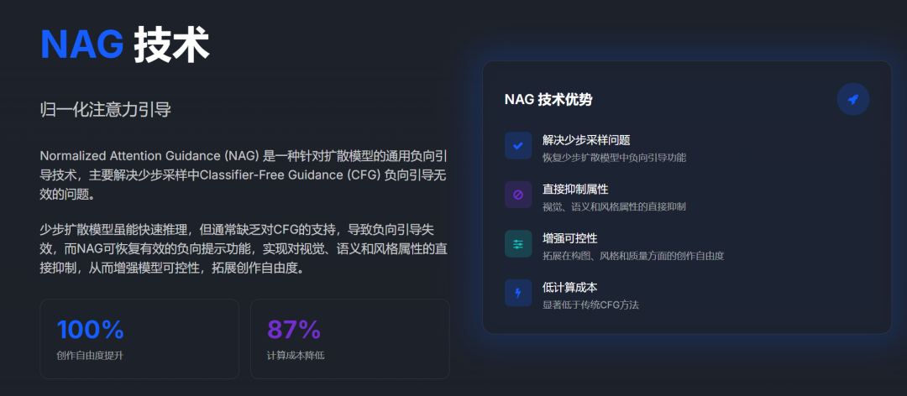This screenshot has height=396, width=907.
Task: Click the purple prohibition circle icon
Action: click(518, 194)
